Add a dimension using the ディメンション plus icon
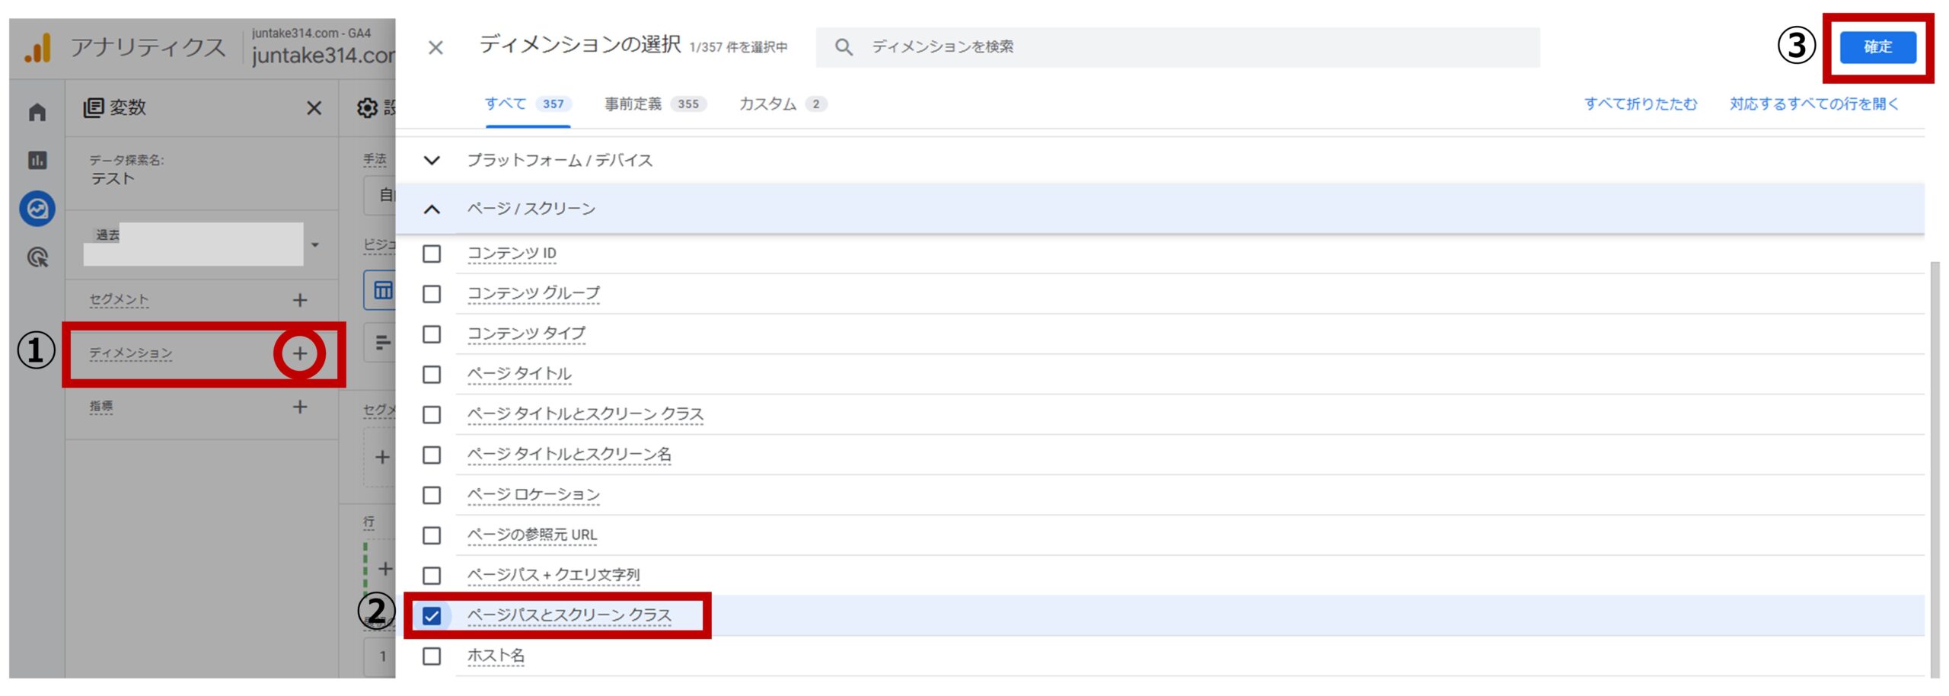The width and height of the screenshot is (1949, 696). point(301,353)
